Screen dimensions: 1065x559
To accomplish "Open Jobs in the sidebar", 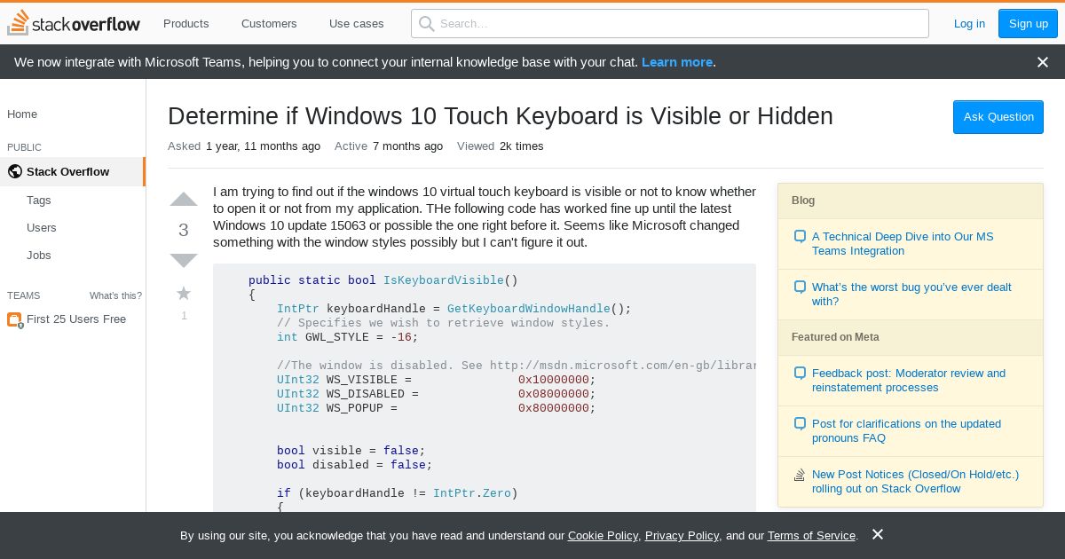I will click(x=39, y=256).
